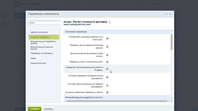Click the horizontal scrollbar thumb
Viewport: 198px width, 111px height.
[117, 101]
